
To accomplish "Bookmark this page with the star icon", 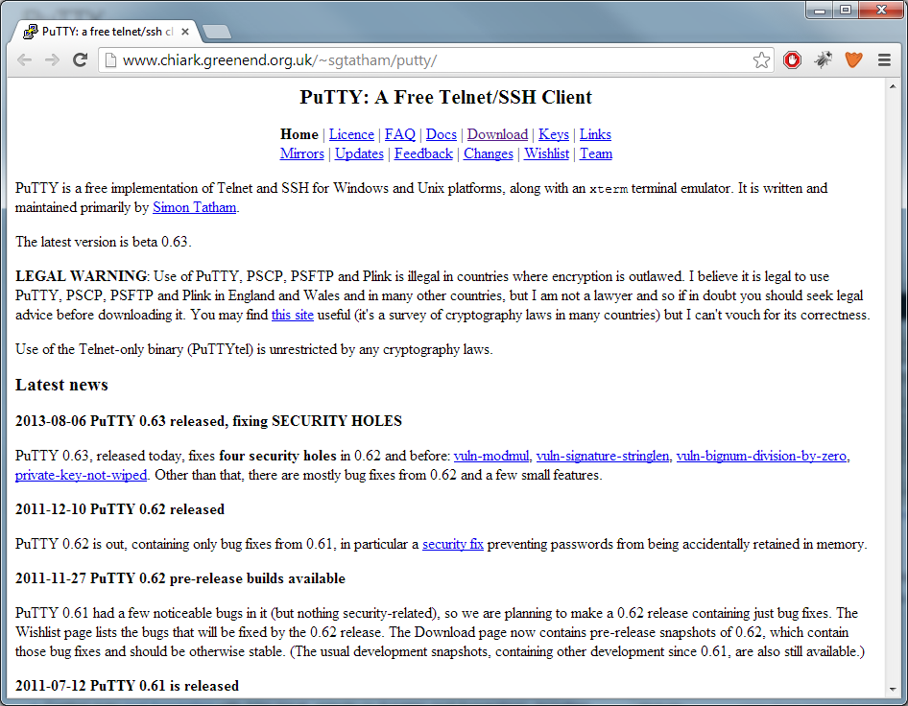I will click(x=761, y=60).
